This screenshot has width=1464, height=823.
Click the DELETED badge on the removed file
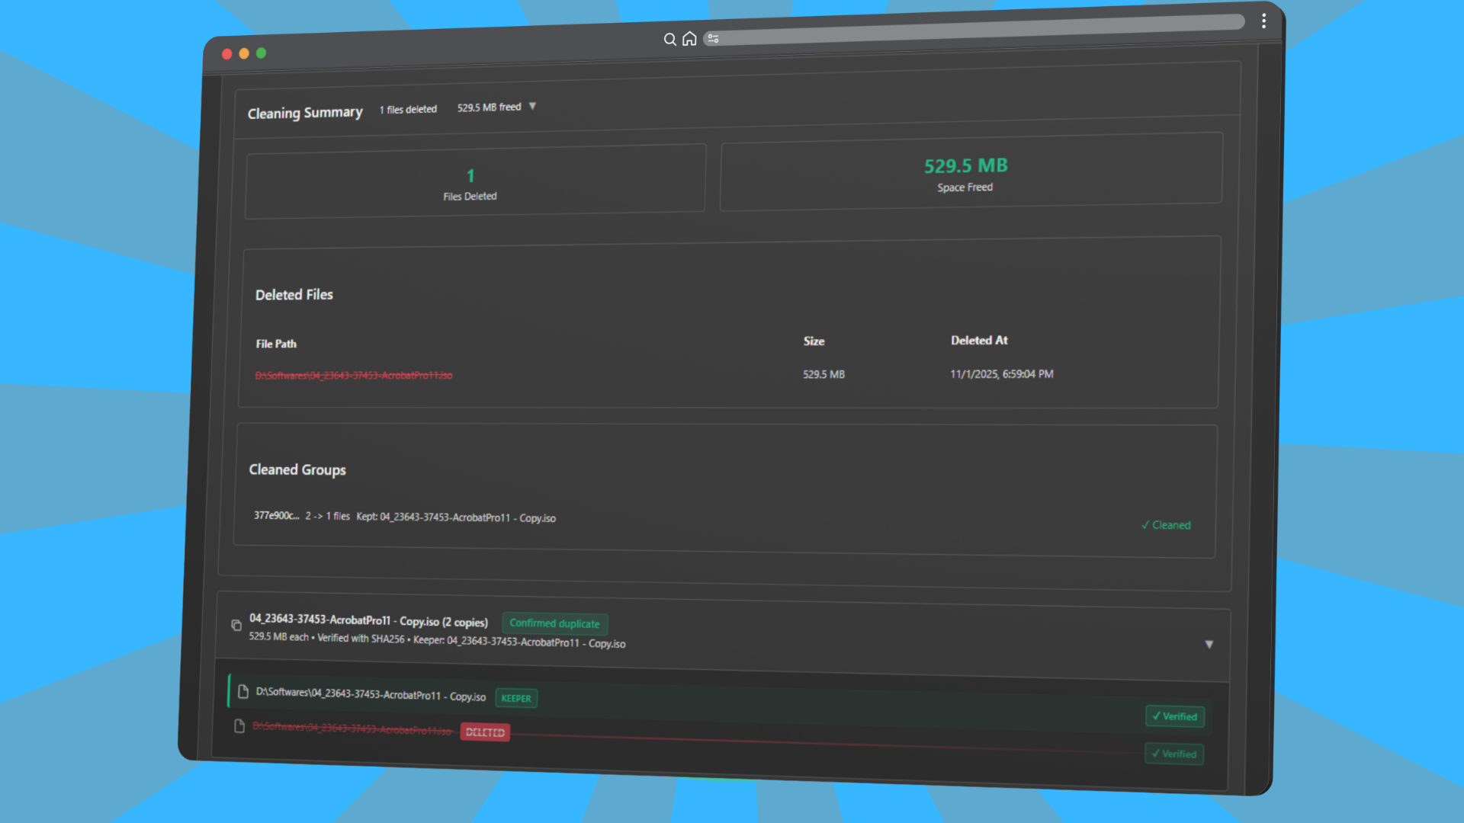tap(485, 732)
